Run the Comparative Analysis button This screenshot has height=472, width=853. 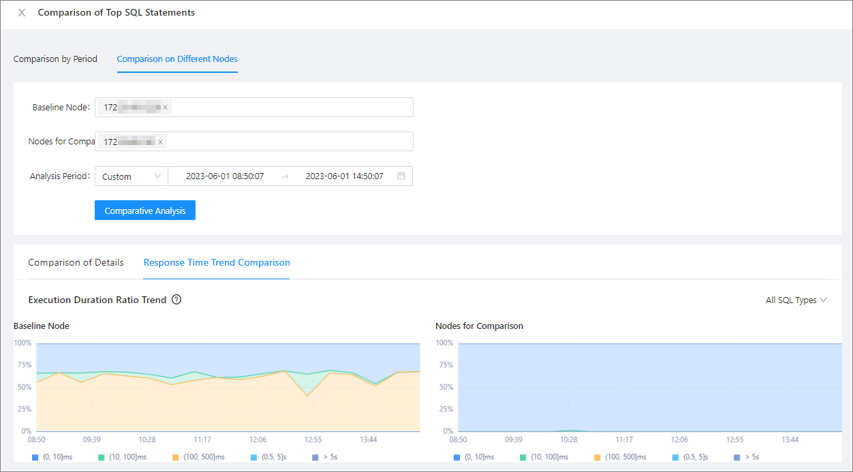tap(145, 210)
